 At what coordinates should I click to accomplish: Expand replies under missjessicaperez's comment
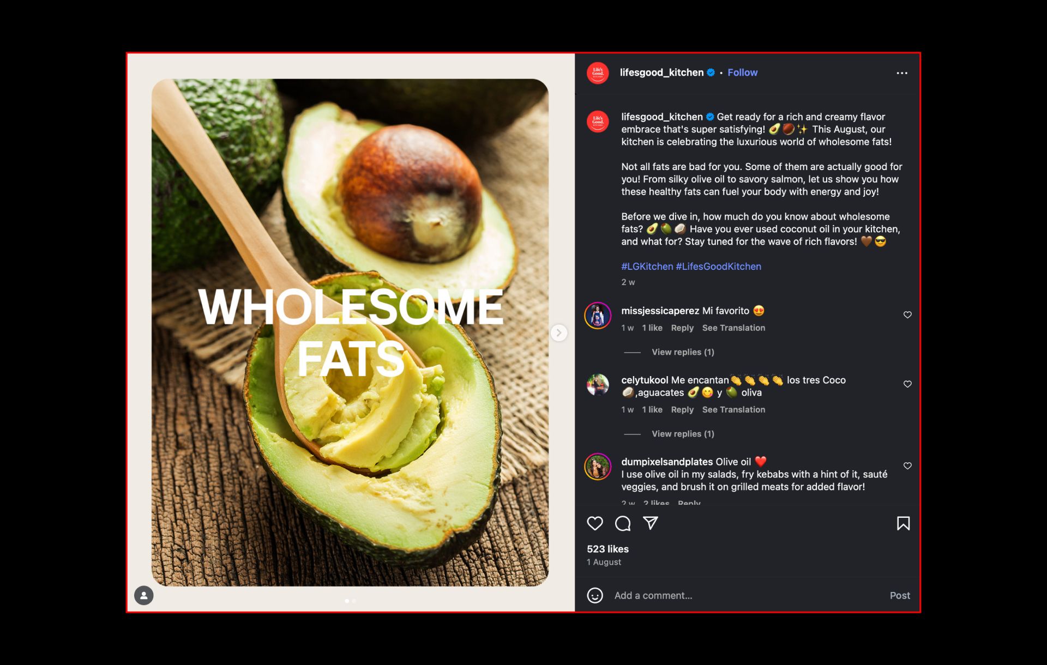pyautogui.click(x=683, y=352)
